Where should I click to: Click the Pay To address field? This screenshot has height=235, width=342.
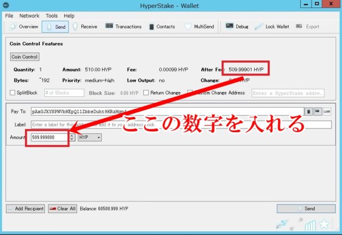[x=167, y=111]
